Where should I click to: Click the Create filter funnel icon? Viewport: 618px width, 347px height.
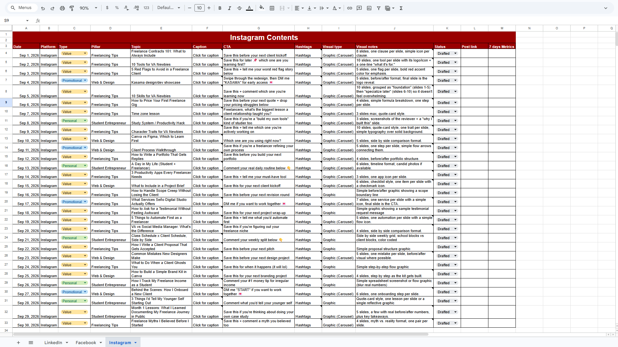tap(379, 8)
